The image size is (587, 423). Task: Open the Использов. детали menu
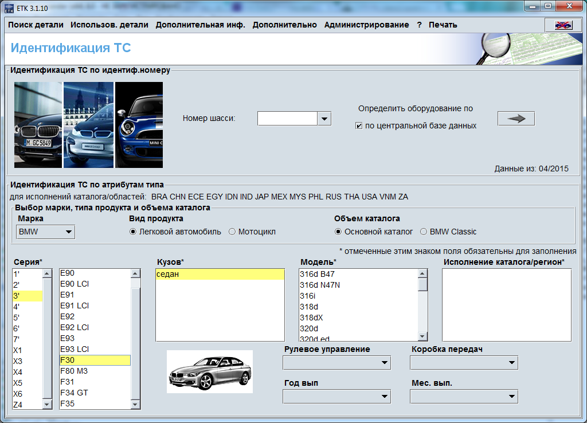tap(109, 25)
